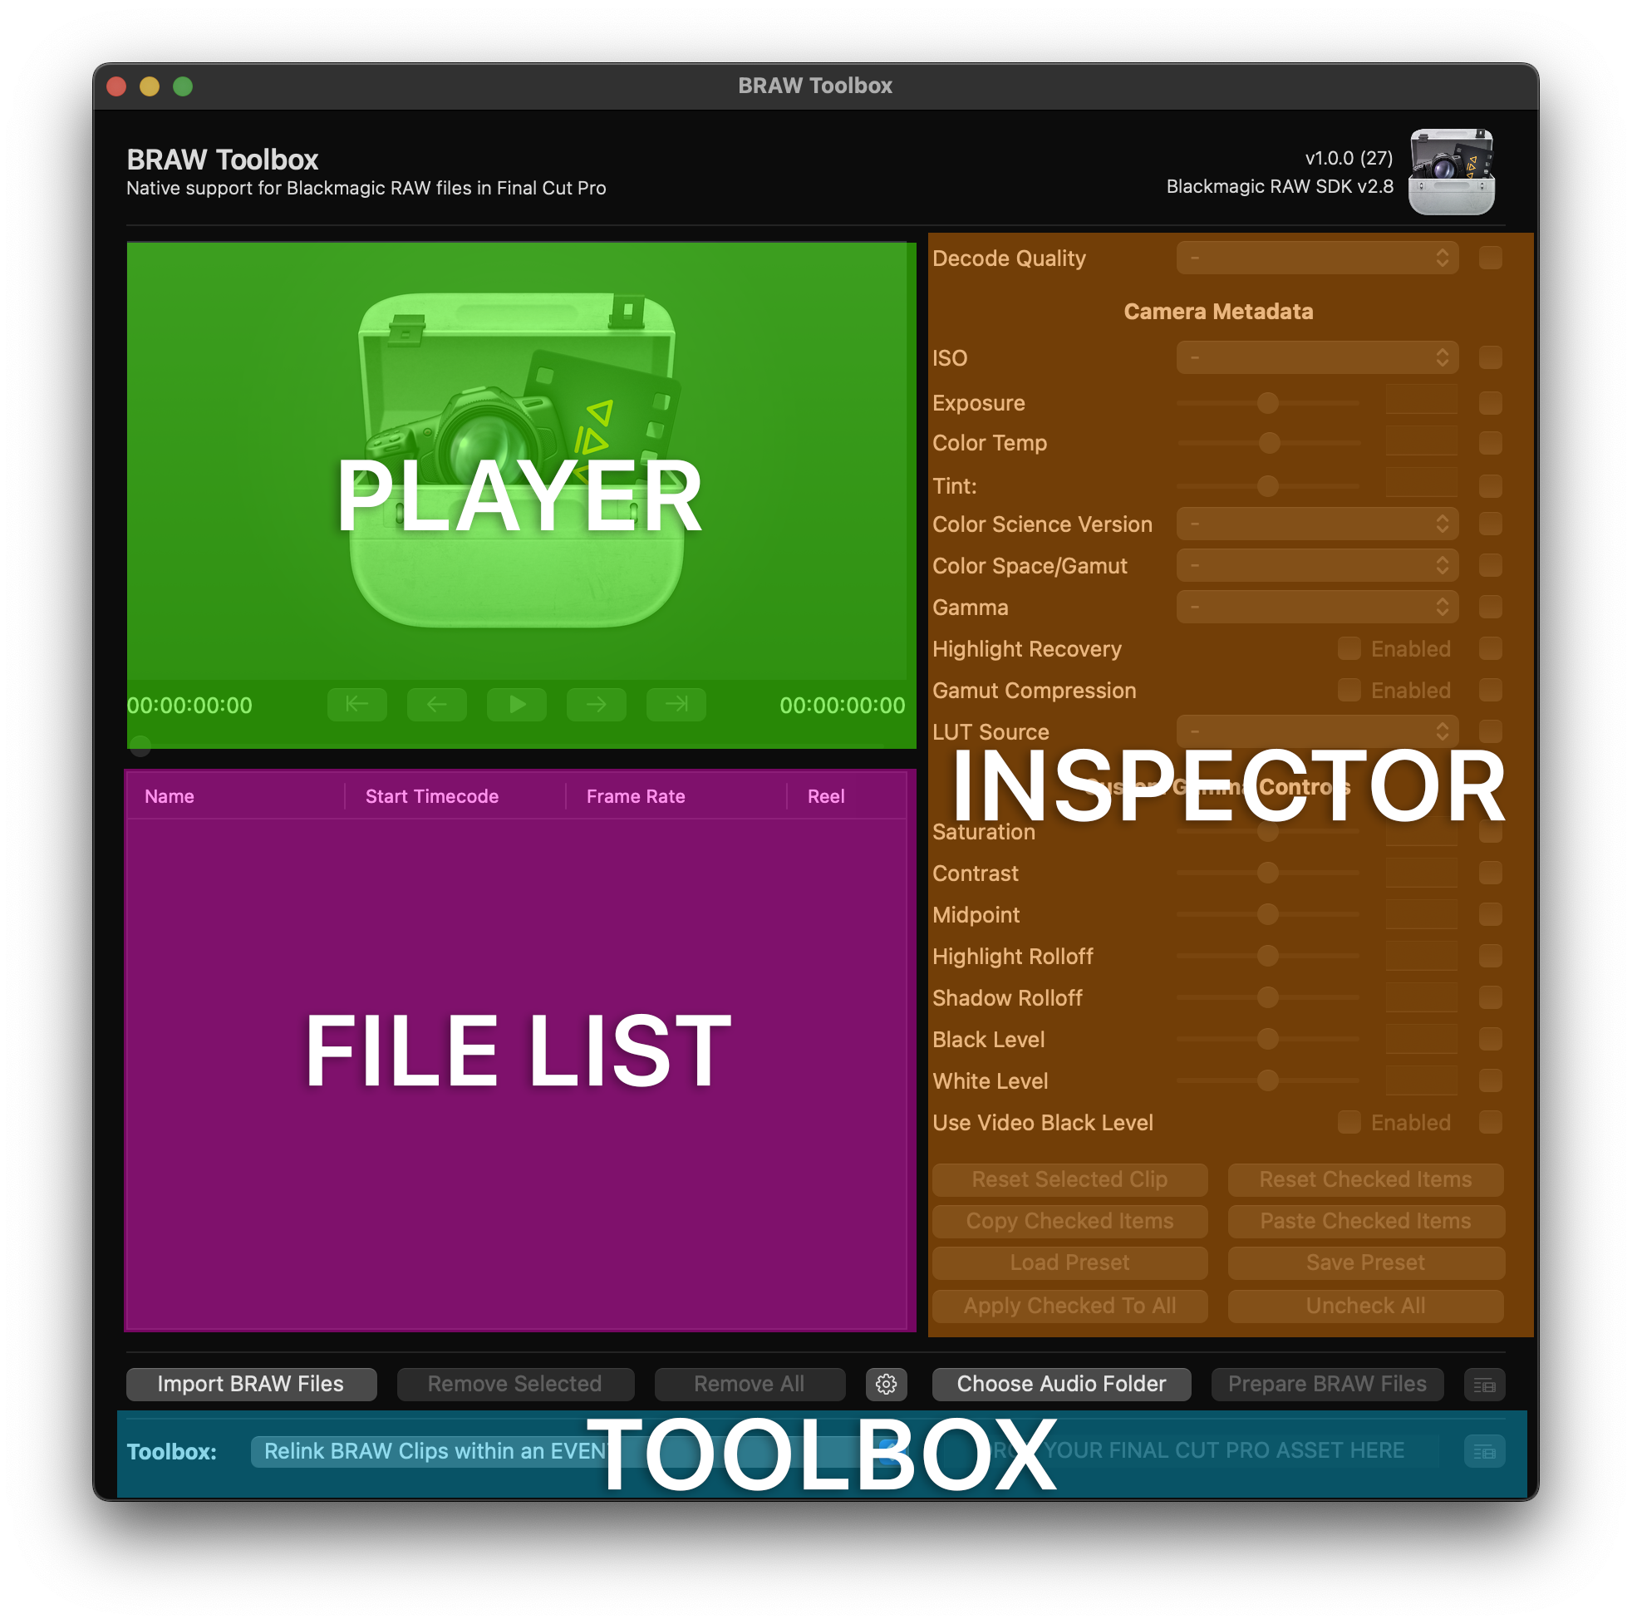This screenshot has width=1632, height=1624.
Task: Enable the Highlight Recovery checkbox
Action: point(1349,649)
